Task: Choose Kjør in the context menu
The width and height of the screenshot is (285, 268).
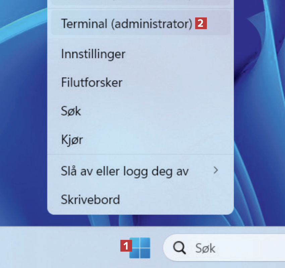Action: [x=72, y=139]
